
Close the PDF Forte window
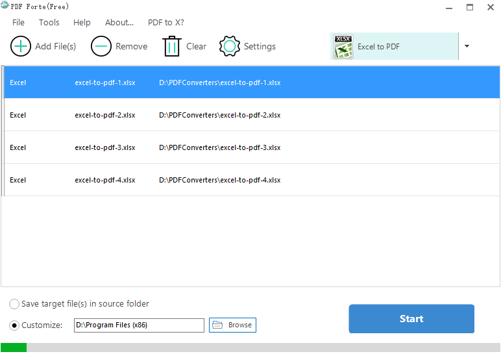491,7
